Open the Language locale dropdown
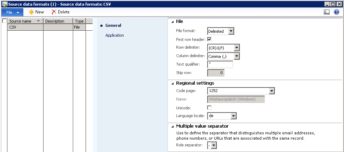This screenshot has height=152, width=344. (234, 116)
